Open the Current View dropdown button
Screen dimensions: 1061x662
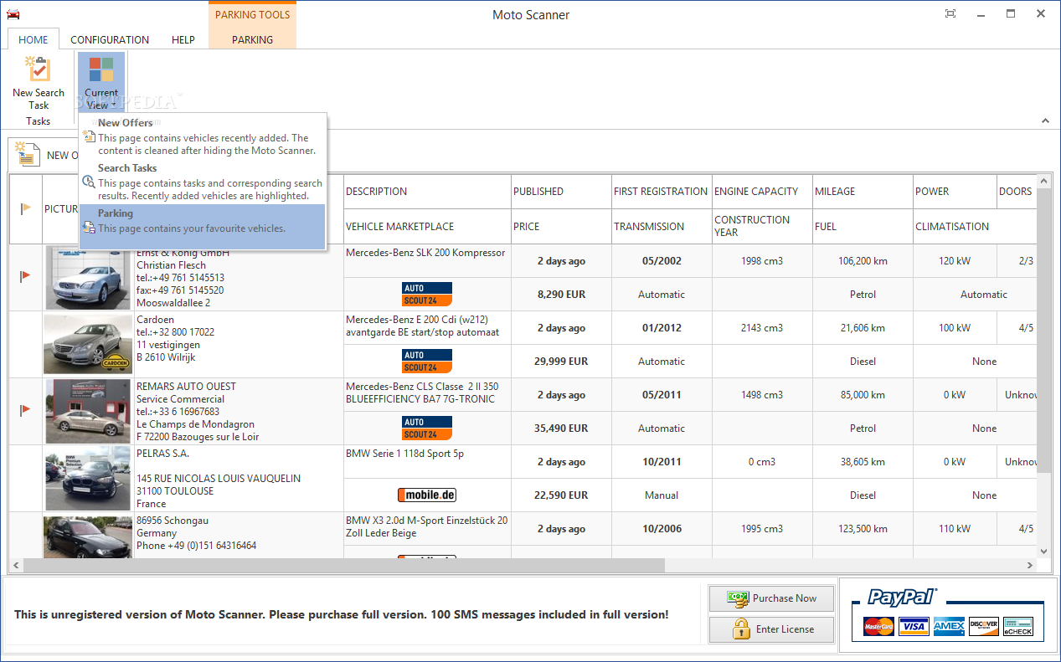101,82
